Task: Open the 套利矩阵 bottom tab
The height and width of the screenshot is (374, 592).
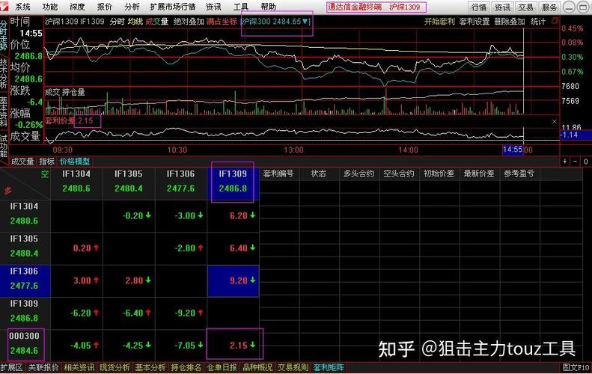Action: pos(329,367)
